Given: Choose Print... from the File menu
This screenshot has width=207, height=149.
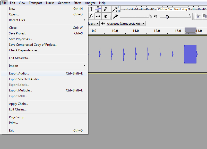Looking at the screenshot, I should tap(44, 123).
